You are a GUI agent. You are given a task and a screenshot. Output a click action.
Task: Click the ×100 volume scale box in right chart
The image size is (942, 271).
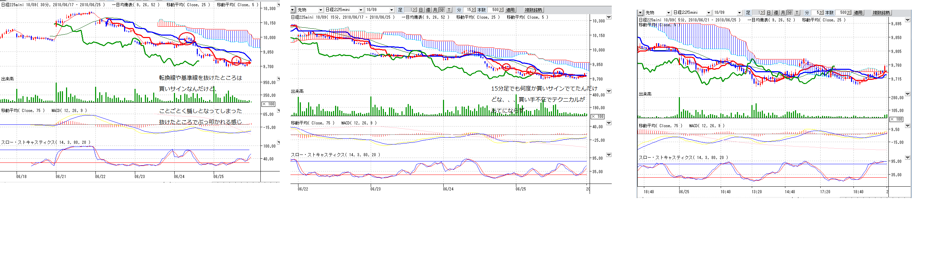896,119
